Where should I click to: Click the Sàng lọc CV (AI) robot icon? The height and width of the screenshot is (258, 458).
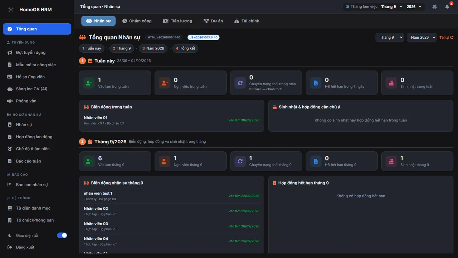click(x=10, y=89)
